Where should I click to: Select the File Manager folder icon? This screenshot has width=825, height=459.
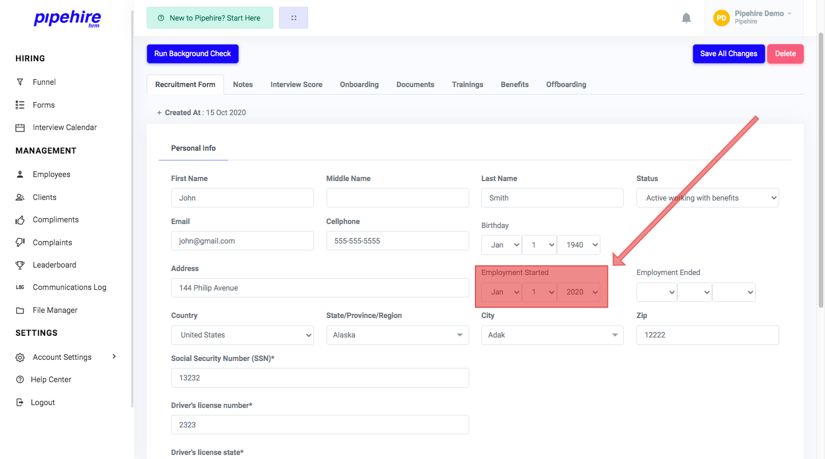[x=21, y=310]
